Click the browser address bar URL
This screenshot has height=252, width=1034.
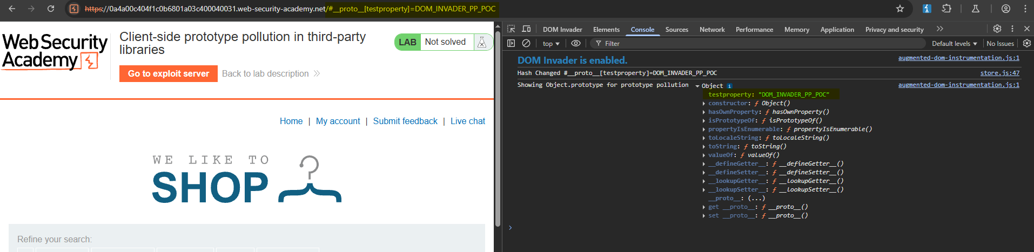coord(290,9)
